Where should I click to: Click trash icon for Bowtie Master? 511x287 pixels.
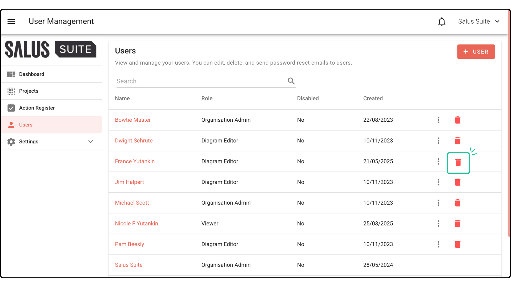(458, 120)
